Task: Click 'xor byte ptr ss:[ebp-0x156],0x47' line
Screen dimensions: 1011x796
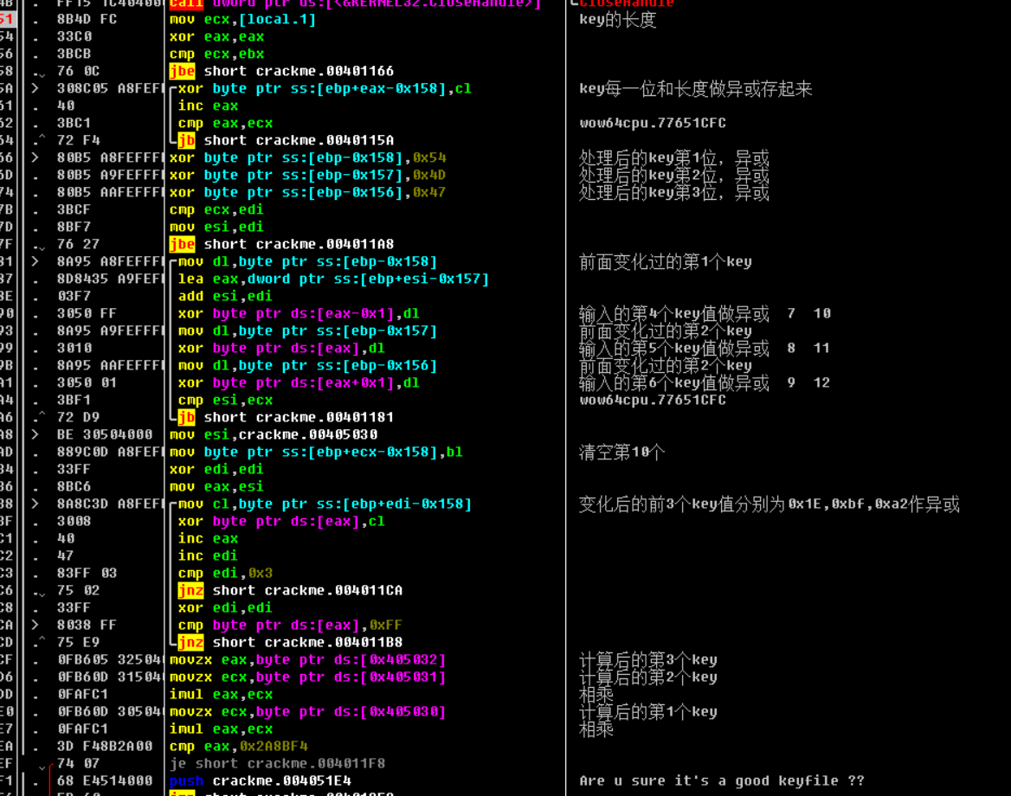Action: (307, 193)
